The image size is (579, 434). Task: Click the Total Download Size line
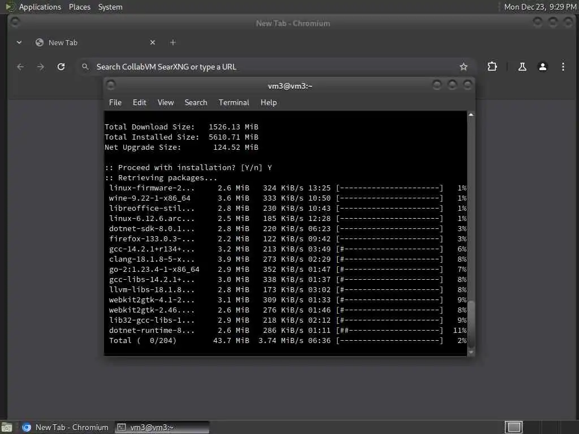coord(182,127)
